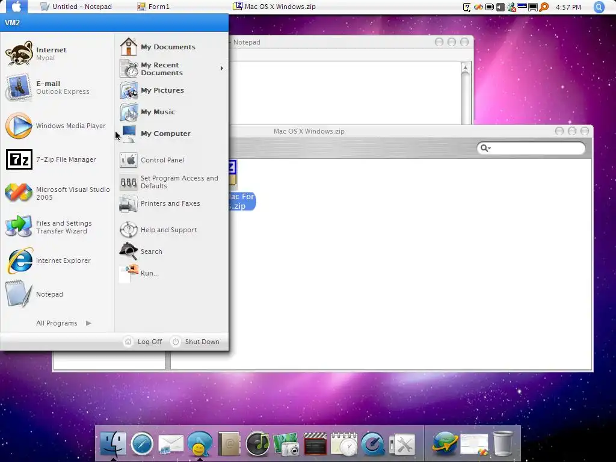Expand All Programs list
This screenshot has height=462, width=616.
[x=64, y=323]
